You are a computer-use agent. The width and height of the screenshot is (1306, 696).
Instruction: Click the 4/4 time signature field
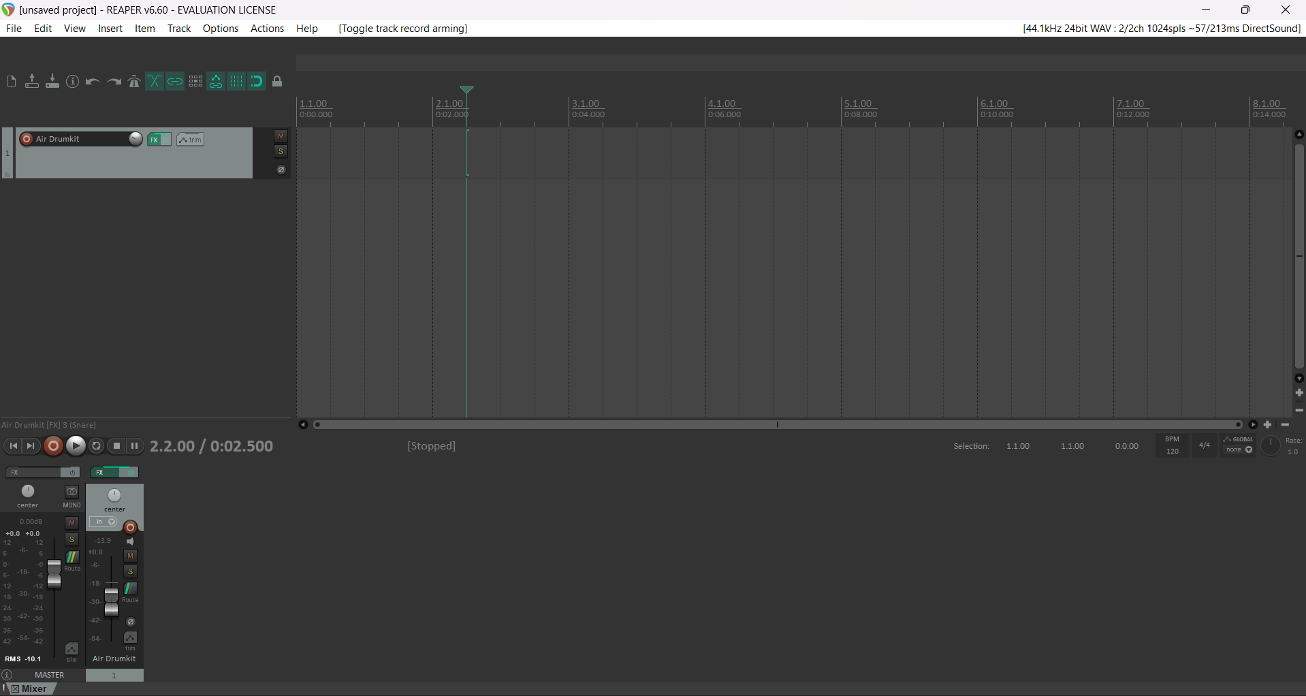(1205, 445)
